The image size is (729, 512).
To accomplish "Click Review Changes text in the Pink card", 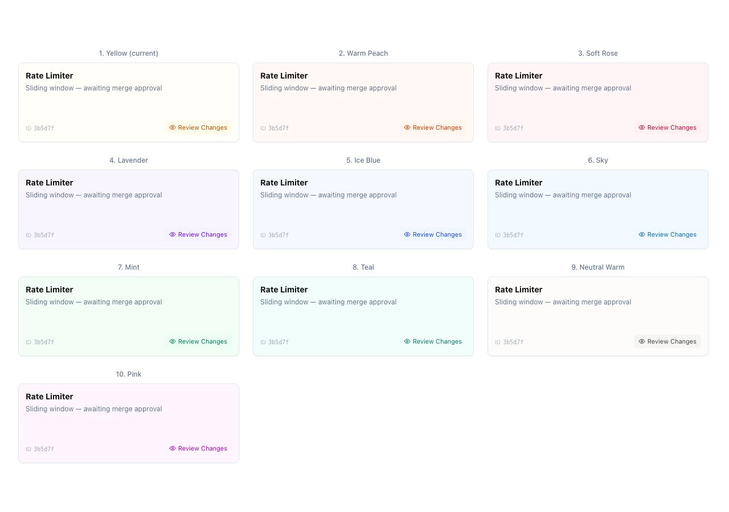I will 203,448.
